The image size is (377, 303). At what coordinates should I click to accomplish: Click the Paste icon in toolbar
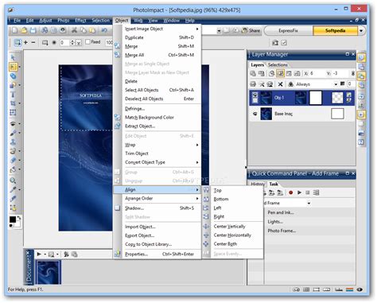92,30
